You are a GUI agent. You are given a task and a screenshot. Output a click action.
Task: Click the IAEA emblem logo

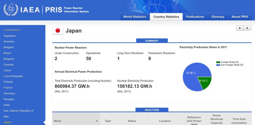(11, 10)
